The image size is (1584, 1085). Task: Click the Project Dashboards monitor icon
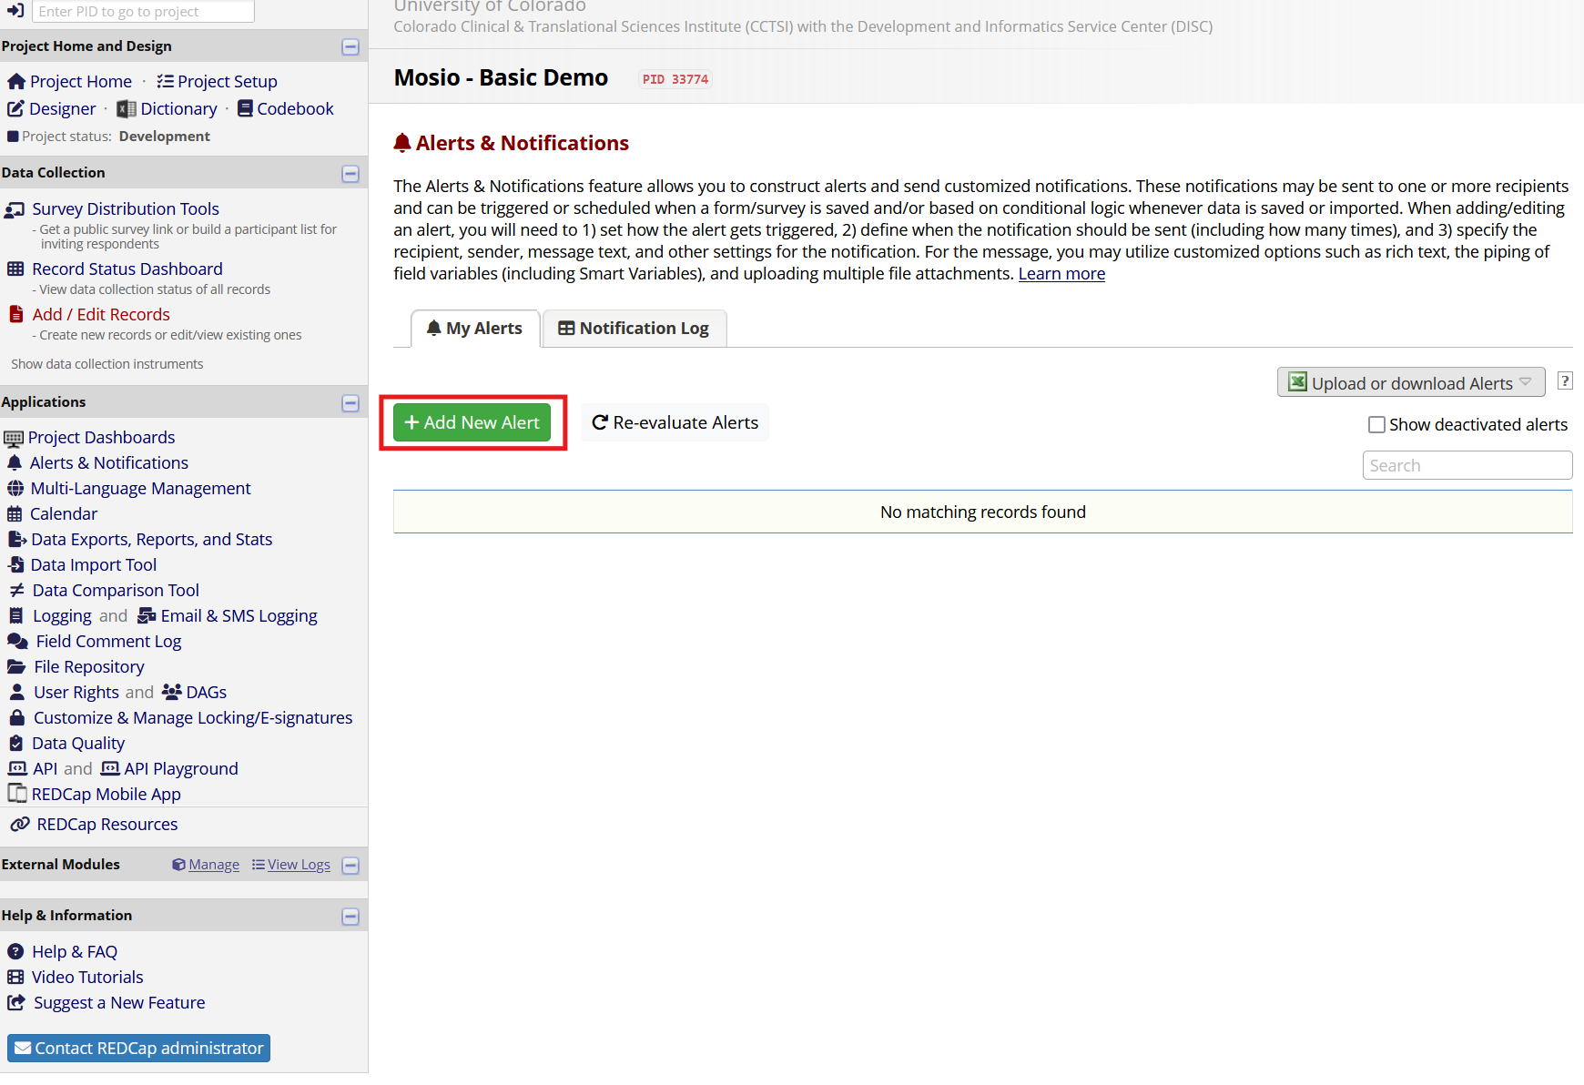[14, 438]
